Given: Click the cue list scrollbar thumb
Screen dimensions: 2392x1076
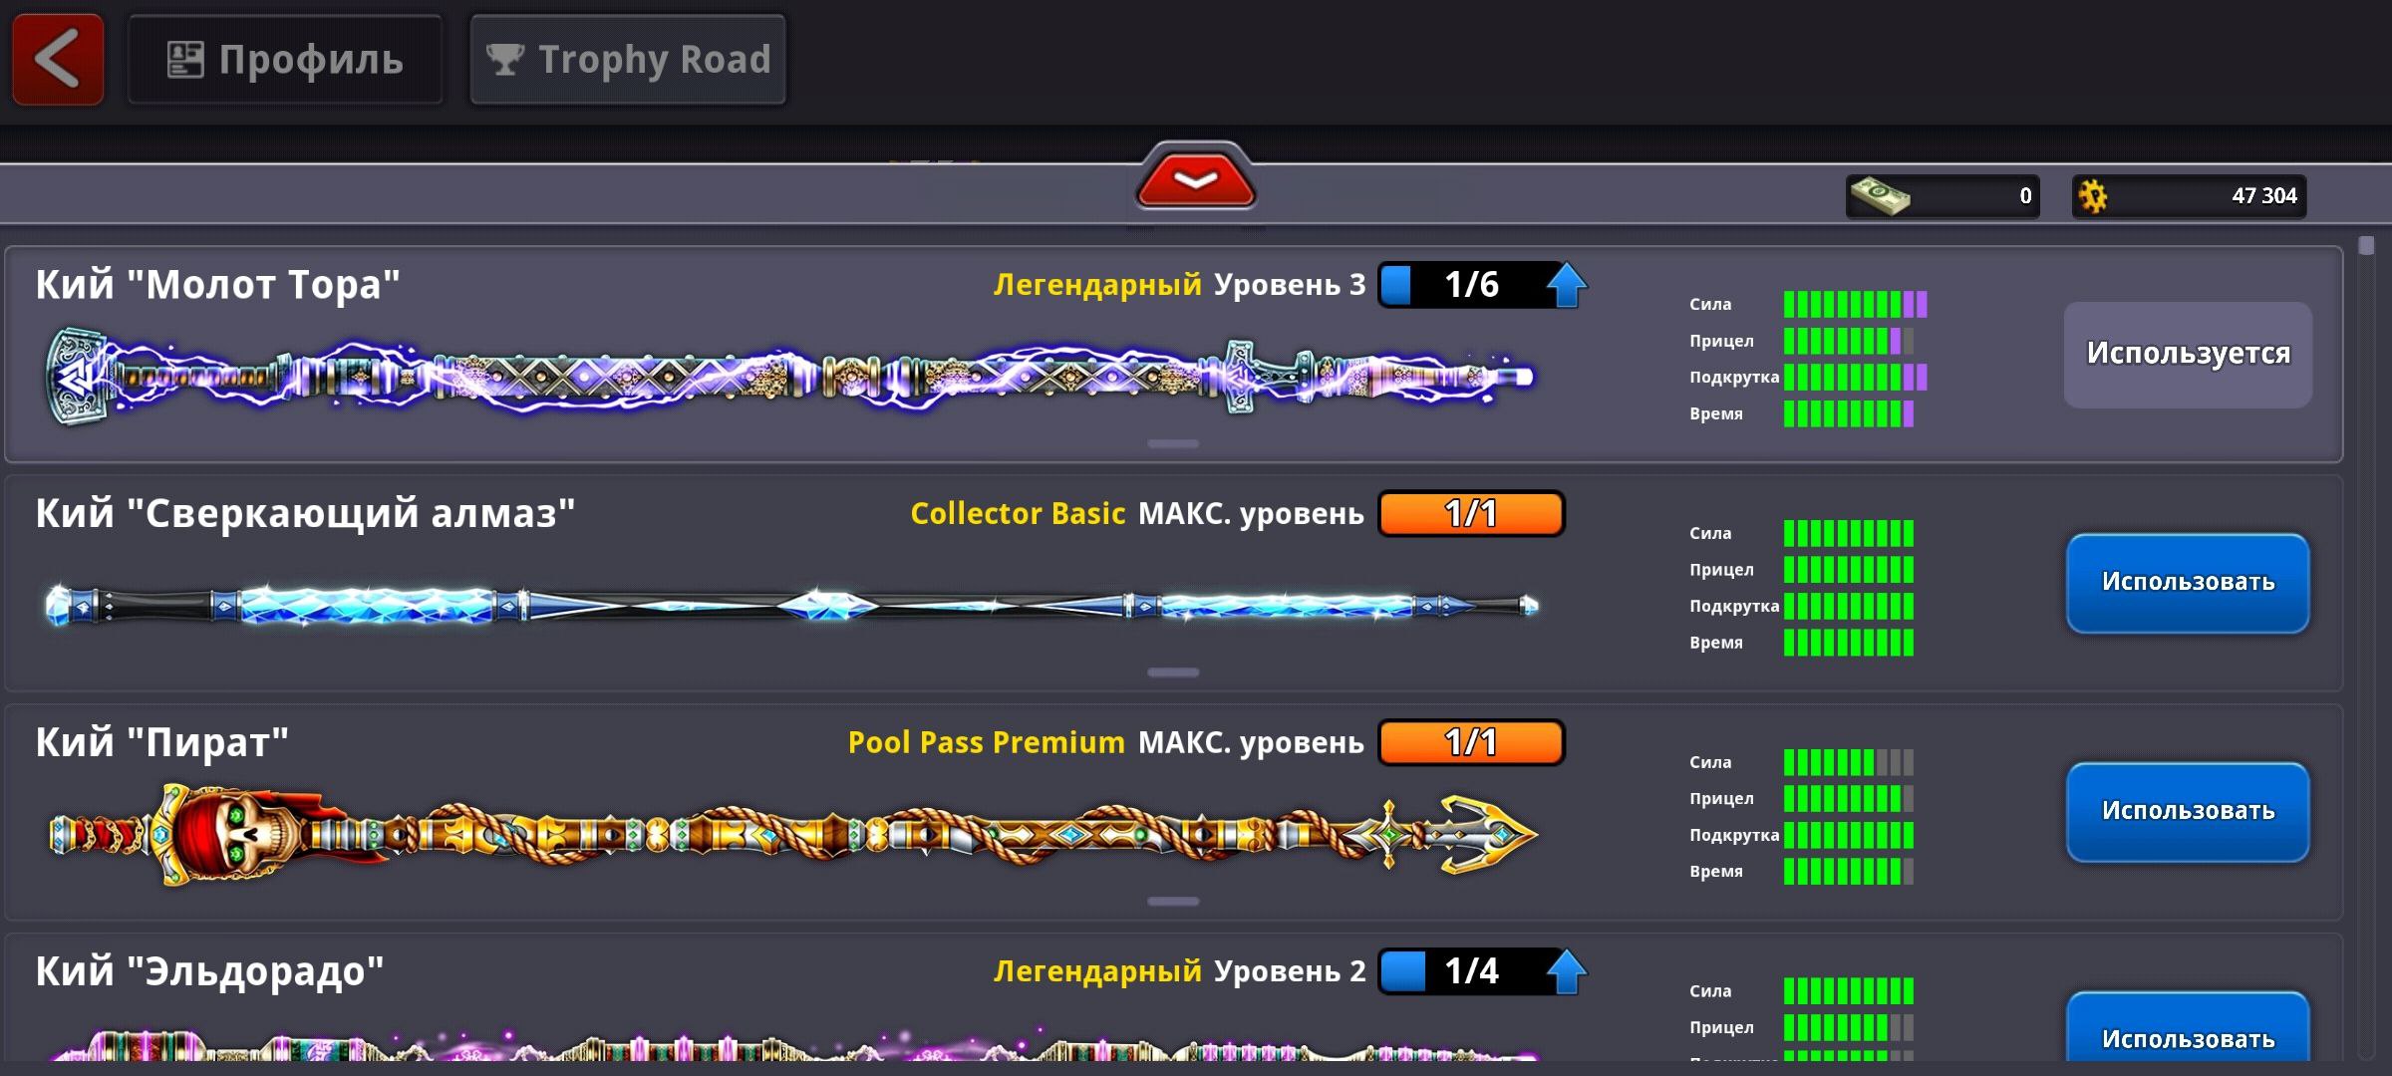Looking at the screenshot, I should point(2367,245).
